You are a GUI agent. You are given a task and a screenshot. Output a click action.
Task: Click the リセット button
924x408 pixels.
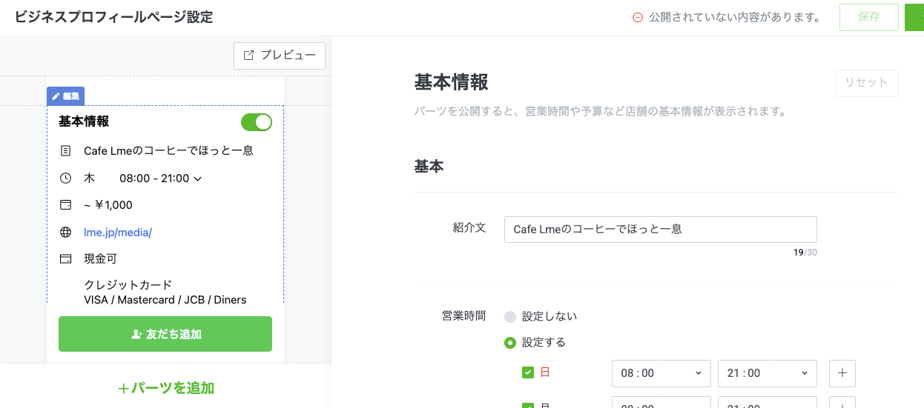[867, 83]
